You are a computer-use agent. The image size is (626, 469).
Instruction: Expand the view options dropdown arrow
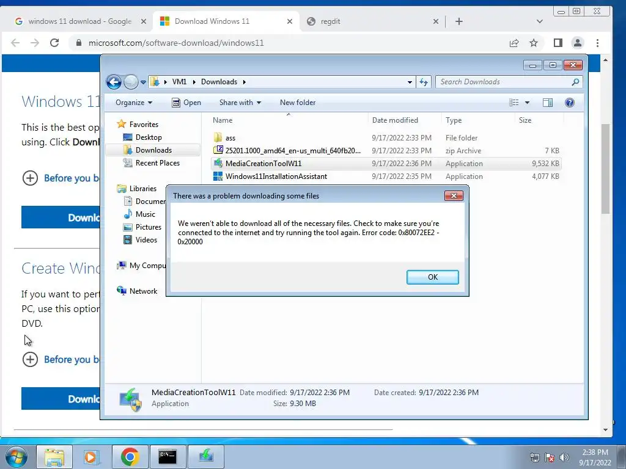pos(527,103)
